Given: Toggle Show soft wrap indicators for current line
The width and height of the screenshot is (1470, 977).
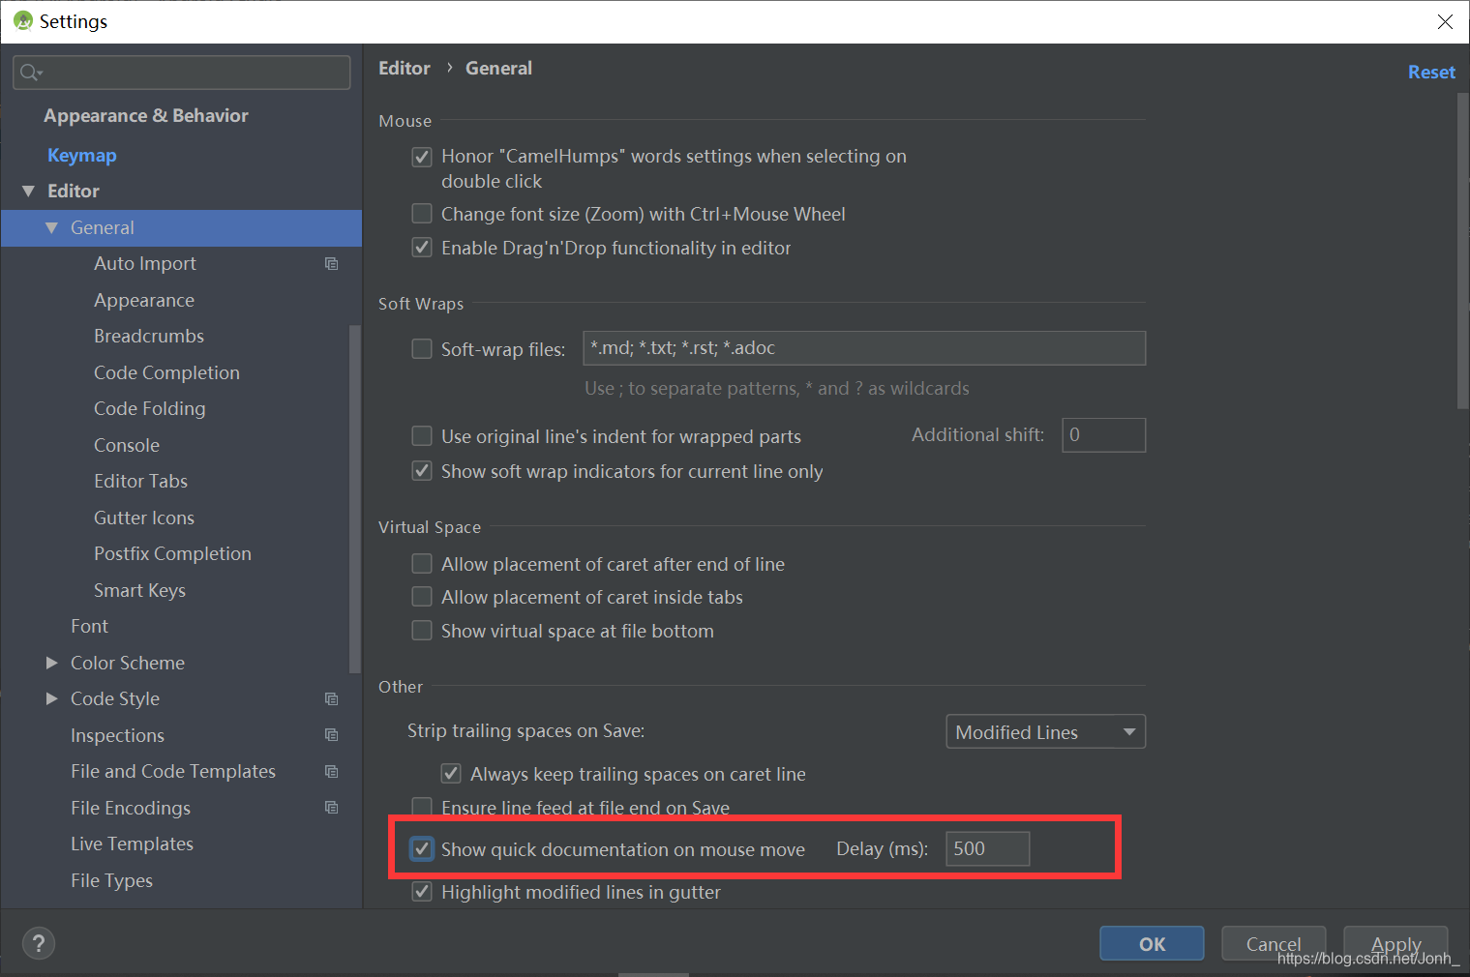Looking at the screenshot, I should coord(422,471).
